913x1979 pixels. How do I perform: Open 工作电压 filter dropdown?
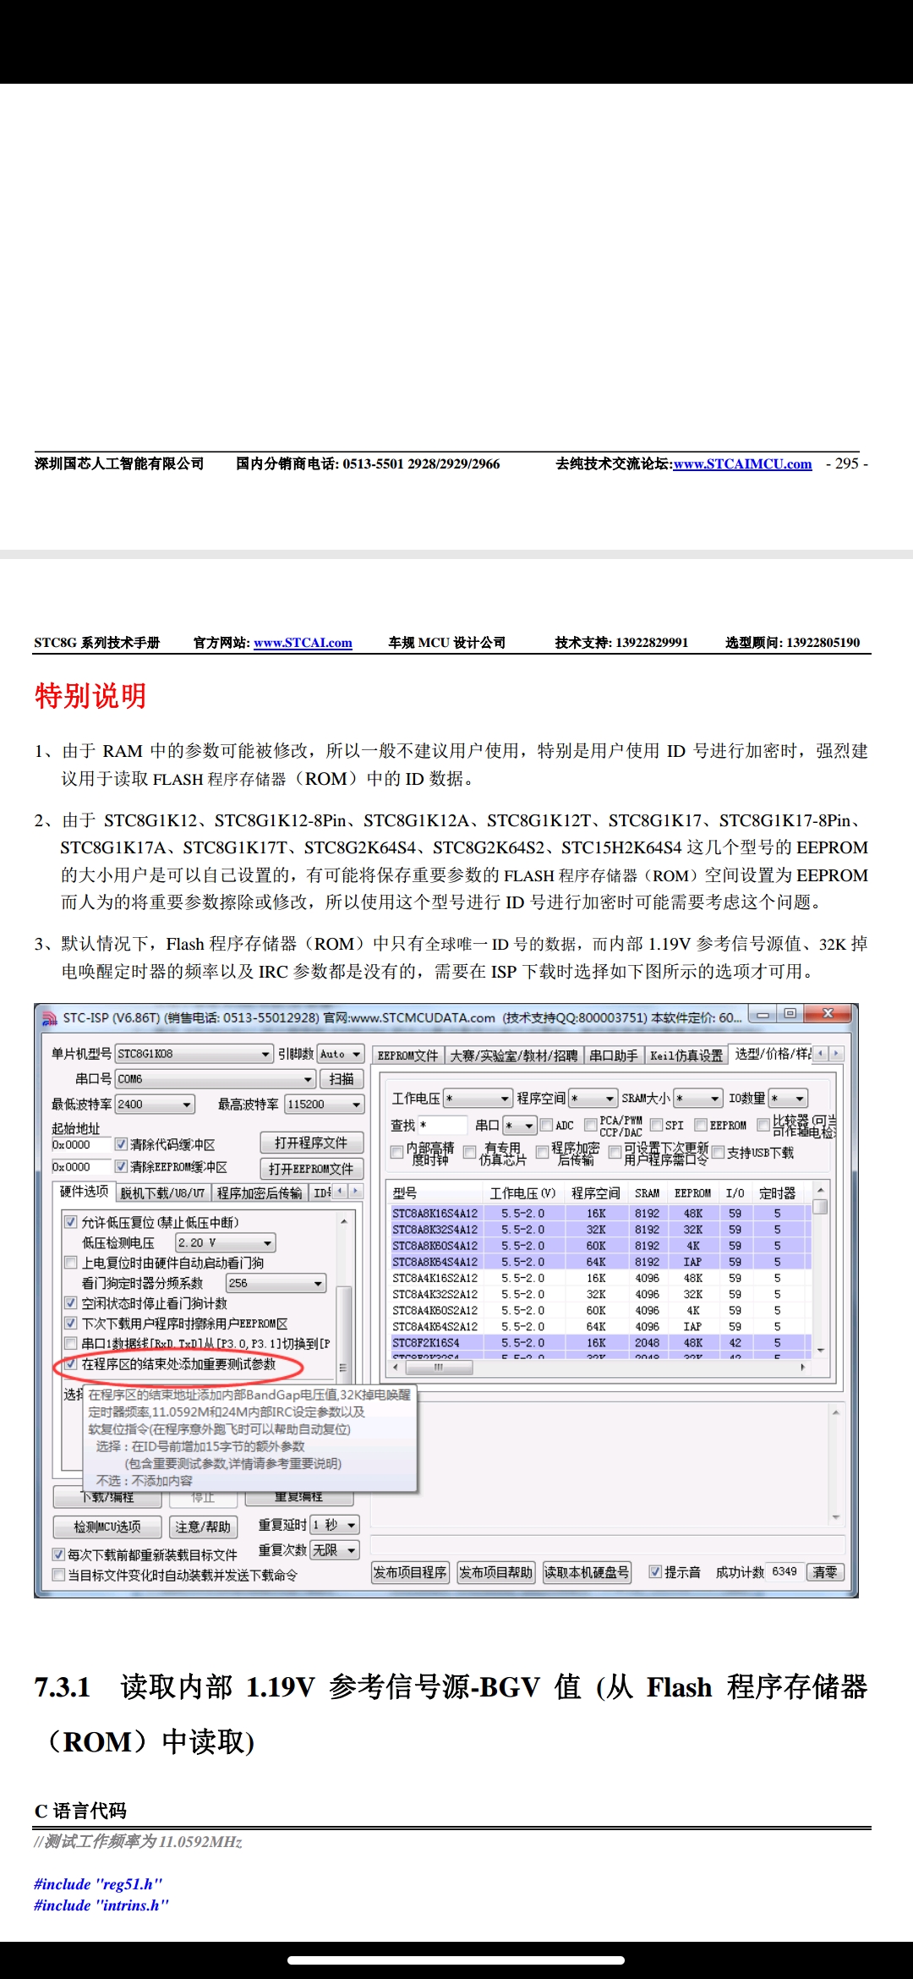[x=478, y=1099]
